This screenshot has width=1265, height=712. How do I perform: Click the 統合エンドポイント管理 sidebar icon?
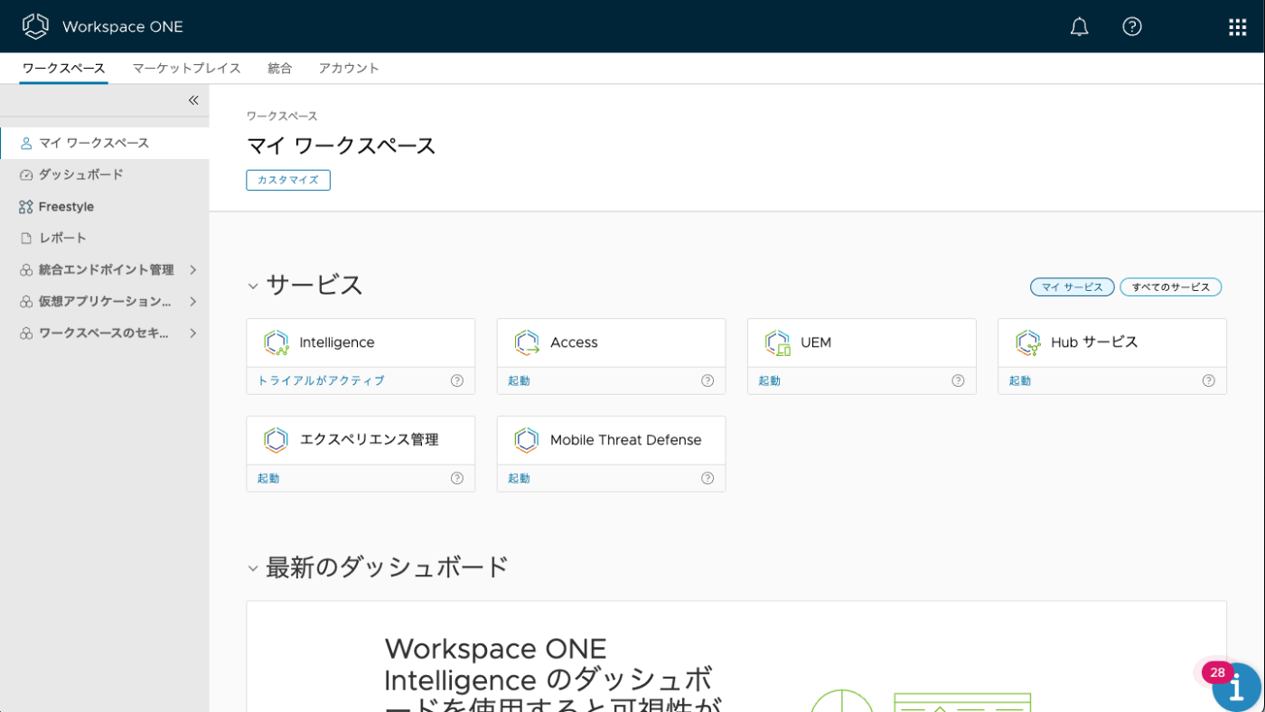click(26, 269)
